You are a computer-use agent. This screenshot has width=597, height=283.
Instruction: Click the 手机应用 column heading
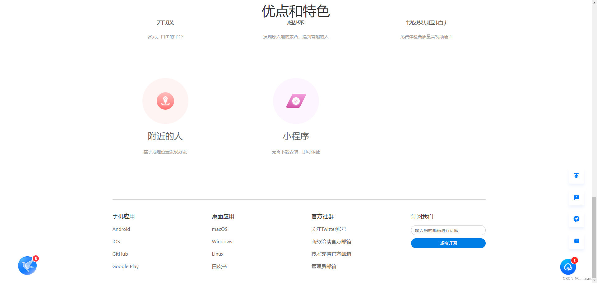pyautogui.click(x=123, y=217)
